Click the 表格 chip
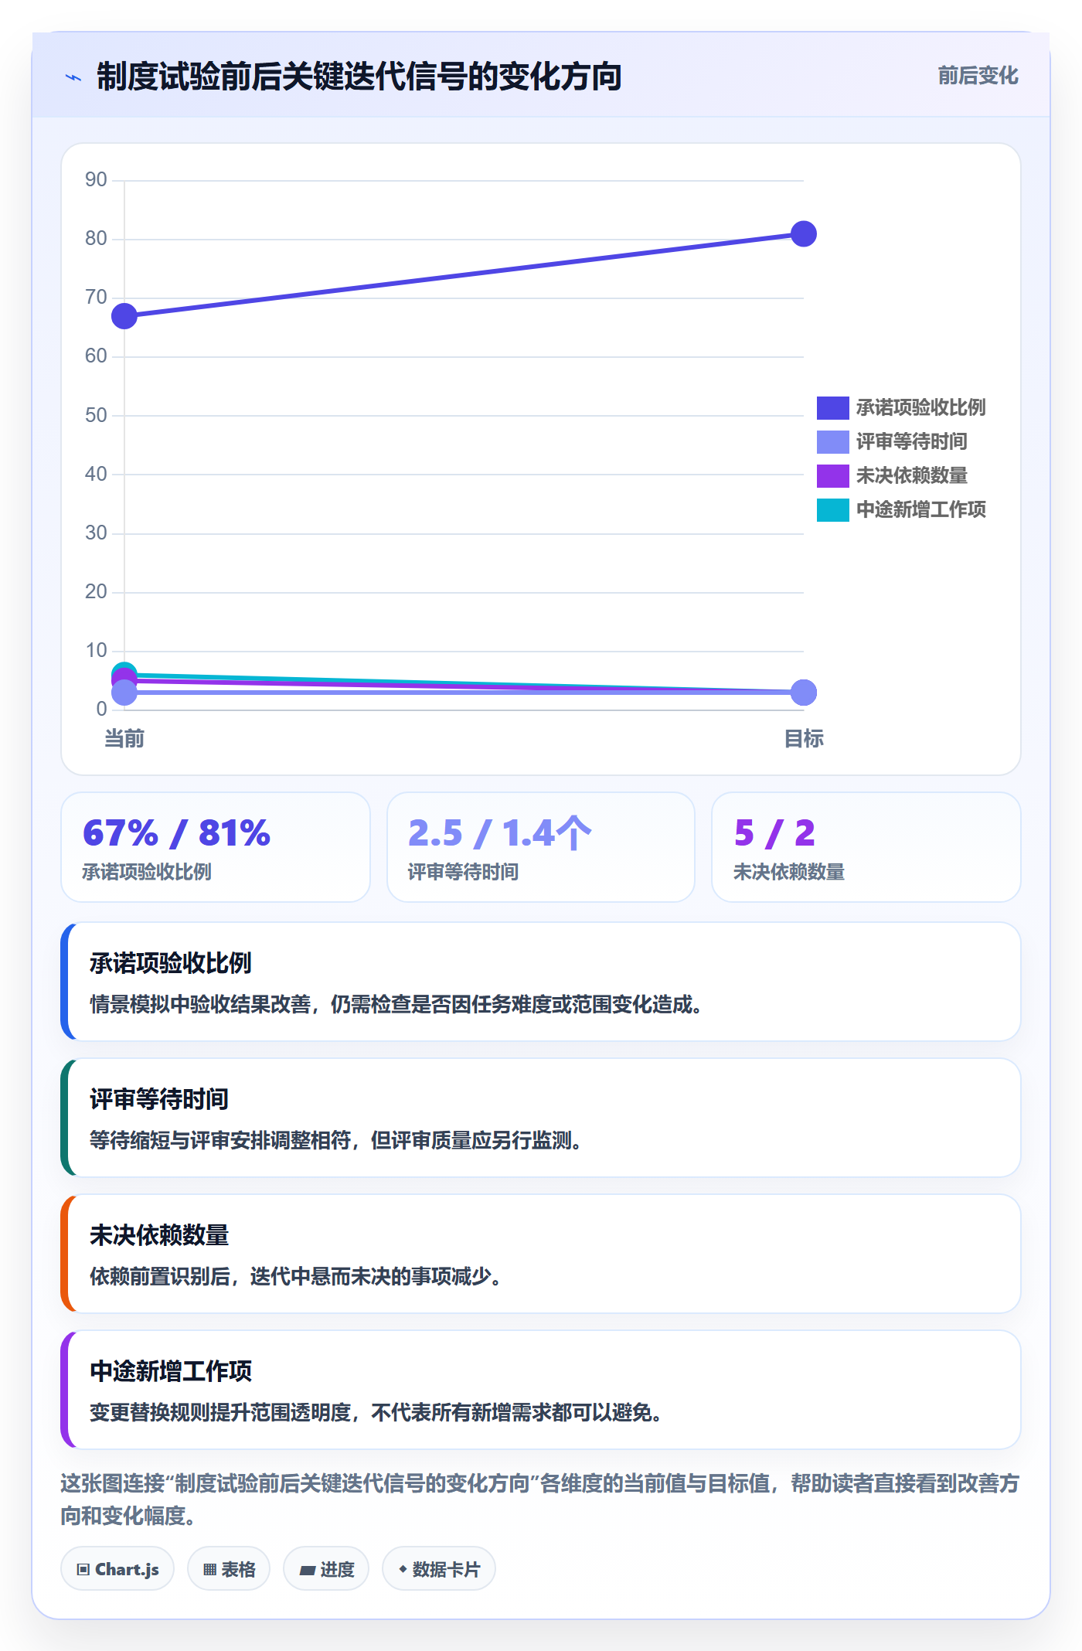This screenshot has height=1651, width=1082. point(229,1569)
